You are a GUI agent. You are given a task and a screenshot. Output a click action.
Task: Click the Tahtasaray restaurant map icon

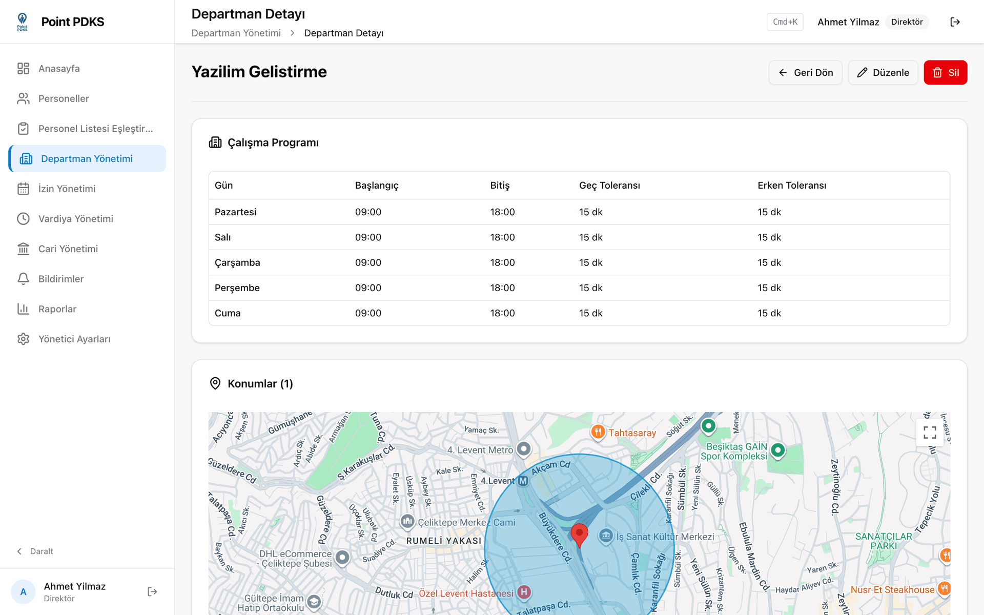click(x=598, y=432)
